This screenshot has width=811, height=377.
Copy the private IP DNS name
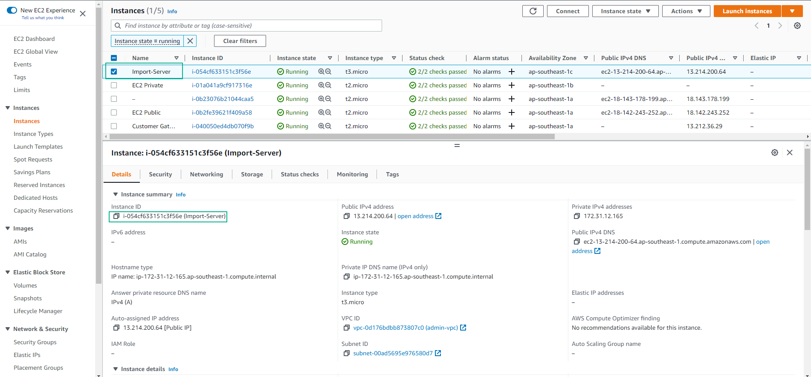[347, 276]
